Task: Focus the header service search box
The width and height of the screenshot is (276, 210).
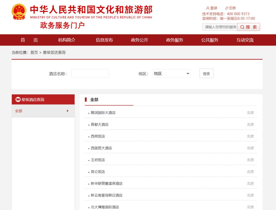Action: coord(220,27)
